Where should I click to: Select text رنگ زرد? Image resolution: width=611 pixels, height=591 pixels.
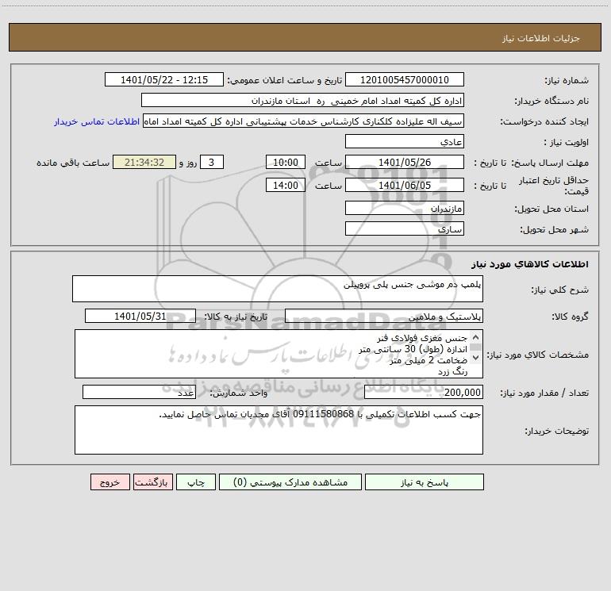[x=453, y=372]
